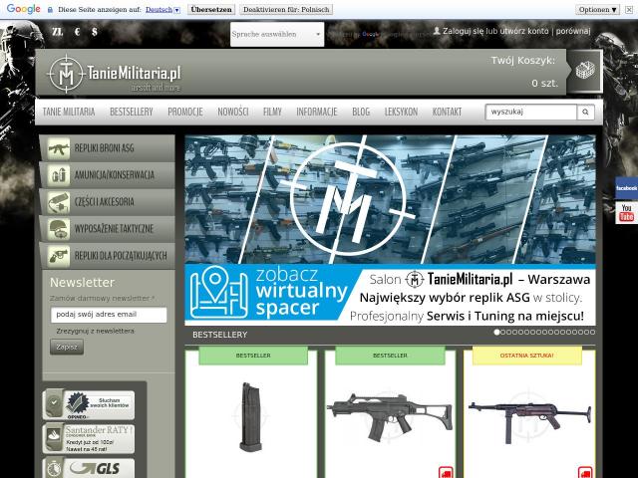
Task: Open the pistol magazine product image
Action: point(250,416)
